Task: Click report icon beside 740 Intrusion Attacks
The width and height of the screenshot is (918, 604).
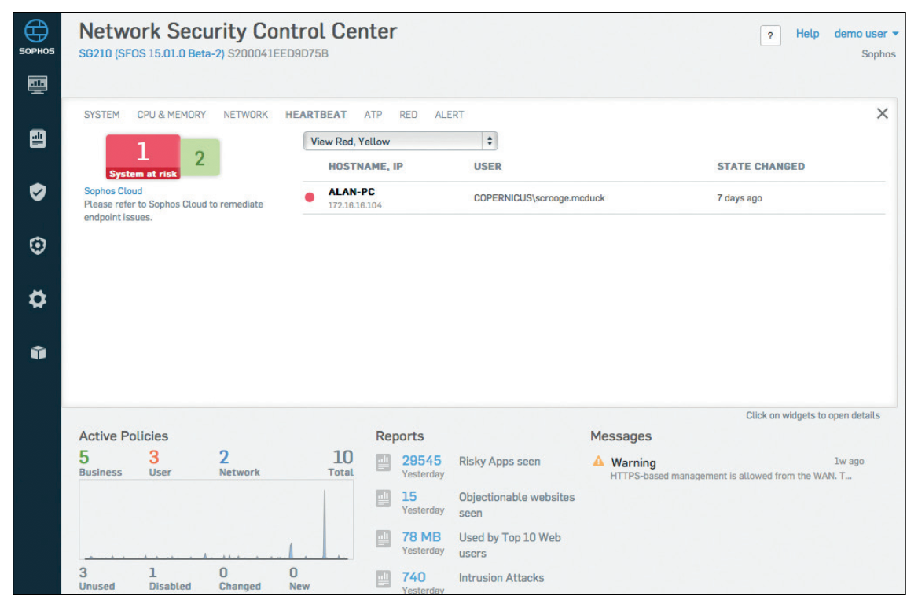Action: click(x=383, y=579)
